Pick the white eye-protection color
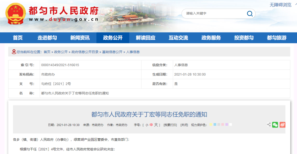The height and width of the screenshot is (154, 297). (x=230, y=125)
